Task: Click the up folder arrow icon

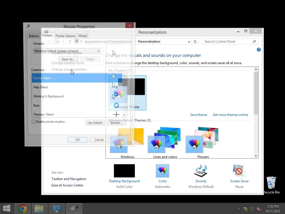Action: point(70,42)
